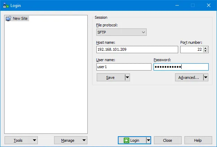
Task: Open Help for the login dialog
Action: [198, 140]
